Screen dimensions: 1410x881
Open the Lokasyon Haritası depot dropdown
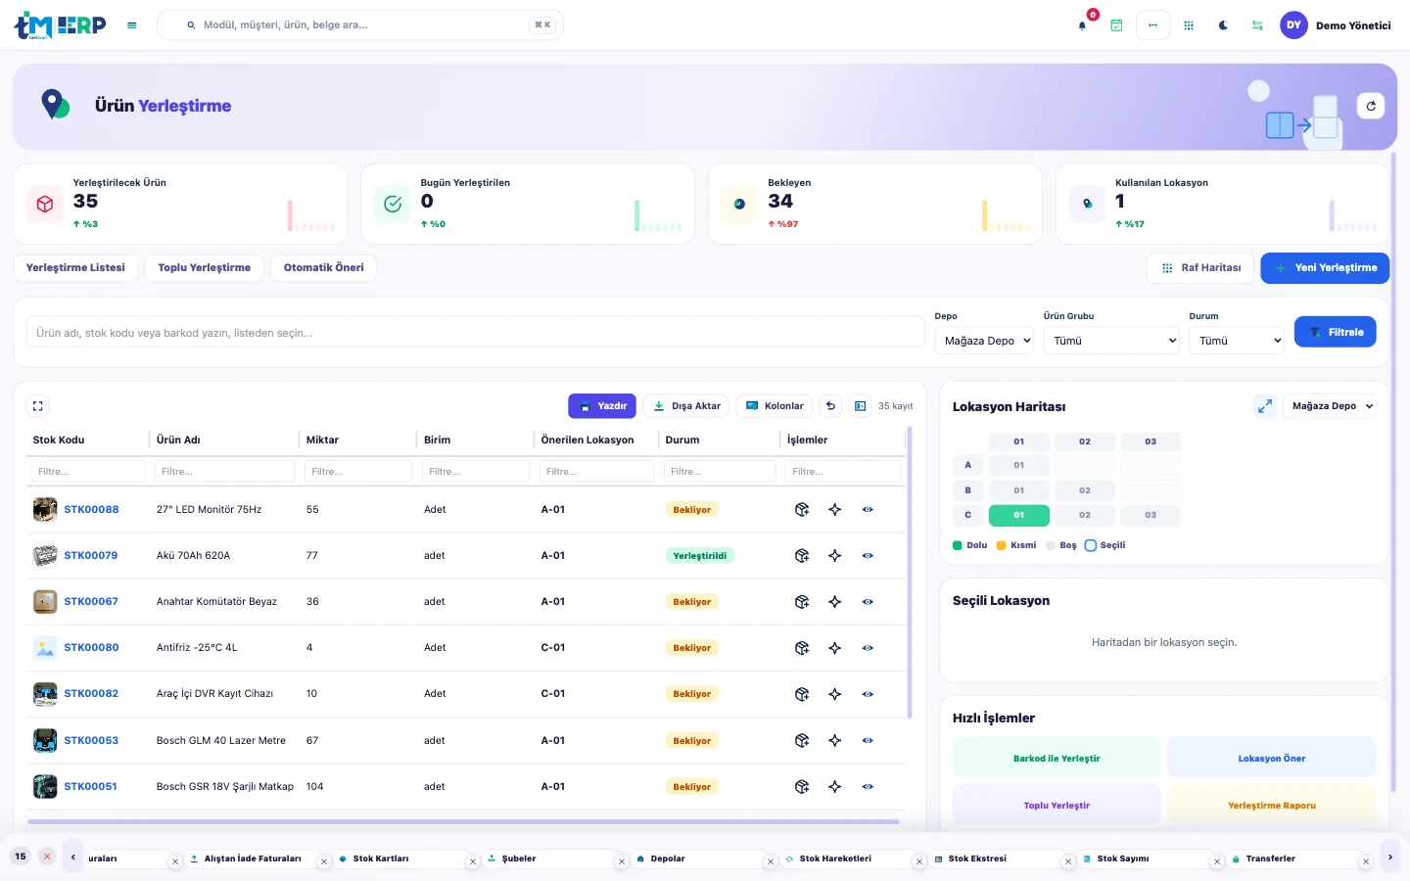1330,406
